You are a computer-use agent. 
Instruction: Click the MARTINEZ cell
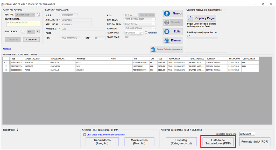pos(37,66)
